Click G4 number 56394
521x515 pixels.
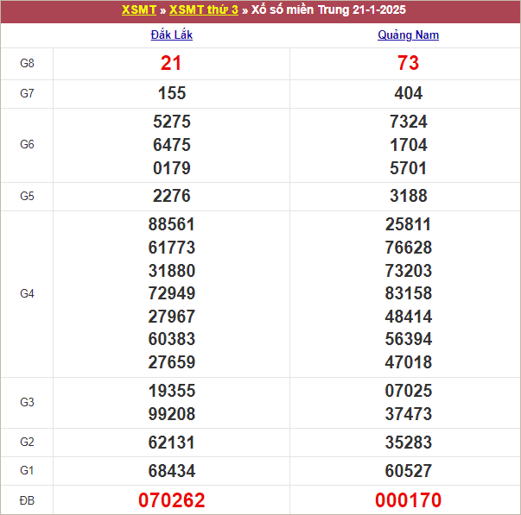point(409,339)
